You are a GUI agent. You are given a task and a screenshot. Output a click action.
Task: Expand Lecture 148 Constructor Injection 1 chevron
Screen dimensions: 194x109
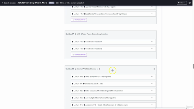pyautogui.click(x=152, y=42)
